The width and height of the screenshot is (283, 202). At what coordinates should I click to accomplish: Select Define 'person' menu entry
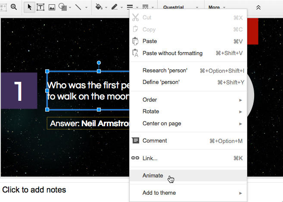[x=188, y=82]
